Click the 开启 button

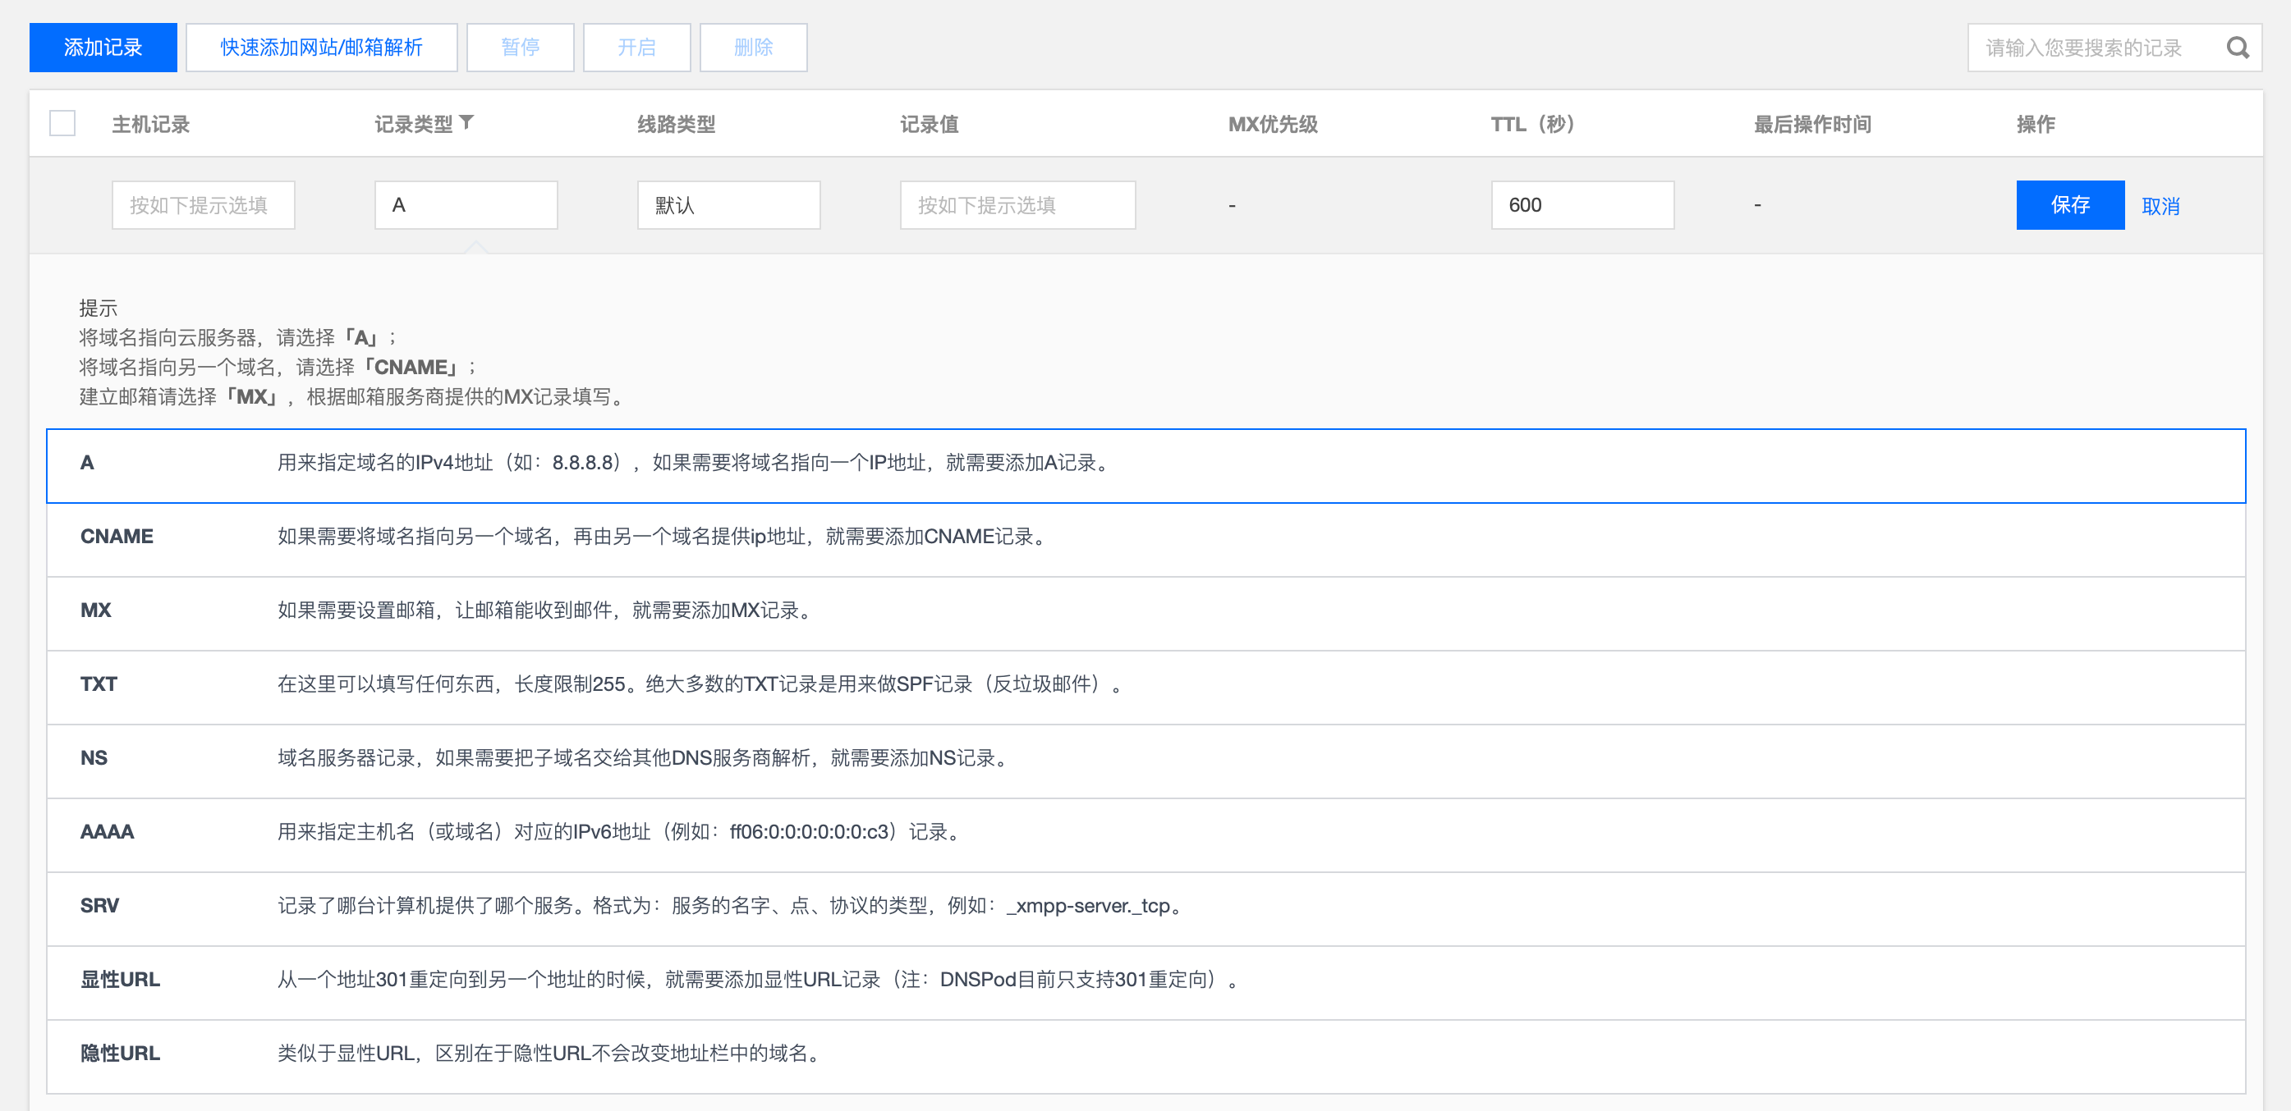pos(636,48)
